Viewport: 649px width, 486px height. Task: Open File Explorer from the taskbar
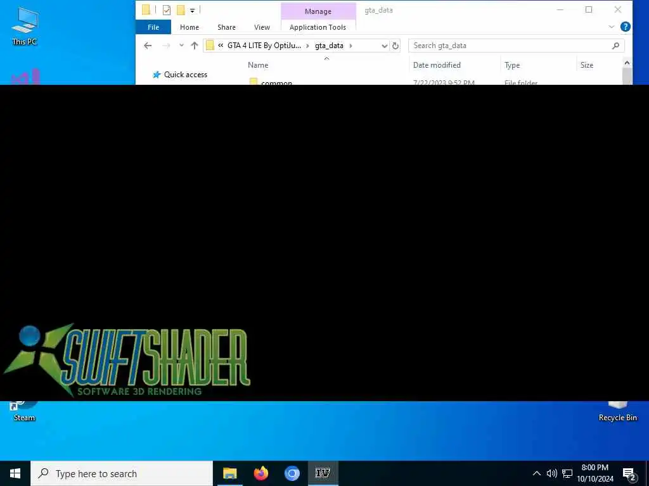pyautogui.click(x=229, y=473)
